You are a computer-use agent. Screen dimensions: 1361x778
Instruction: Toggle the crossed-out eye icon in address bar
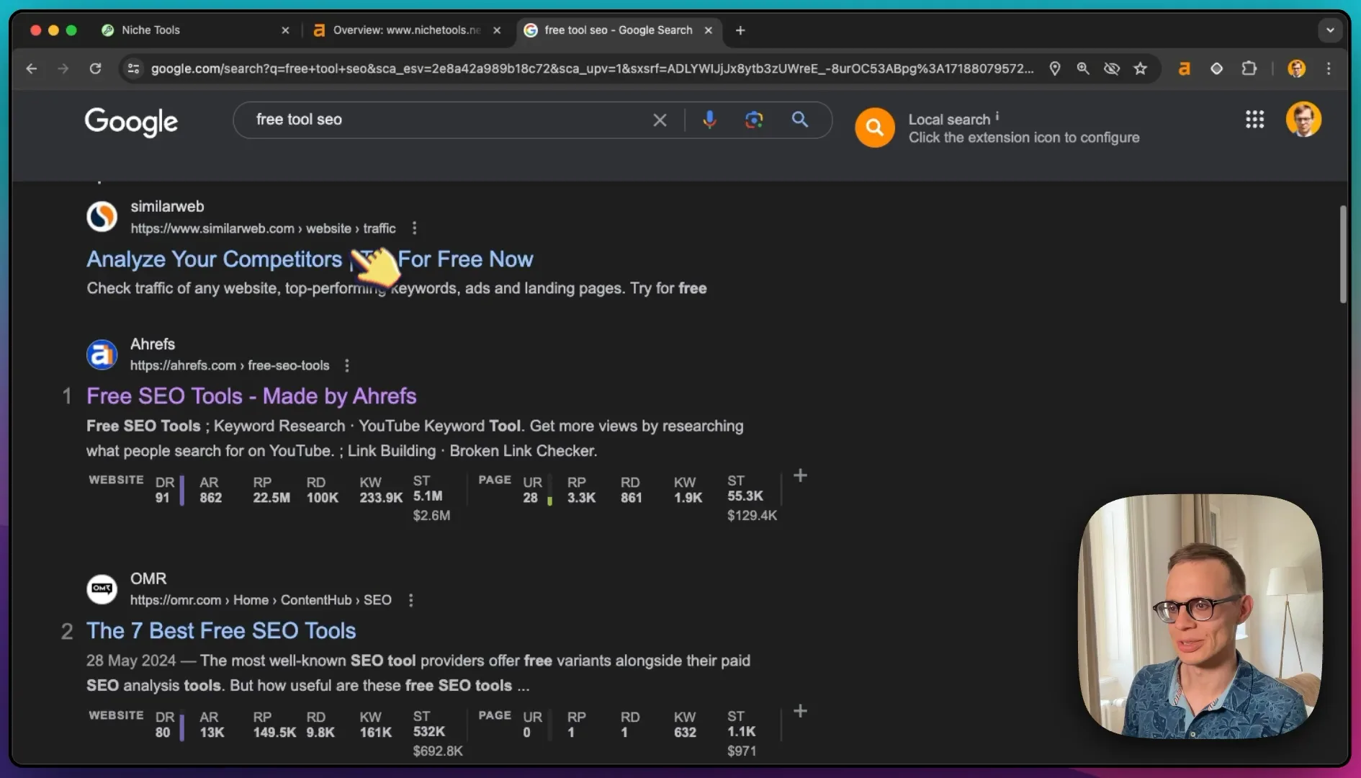pyautogui.click(x=1112, y=68)
